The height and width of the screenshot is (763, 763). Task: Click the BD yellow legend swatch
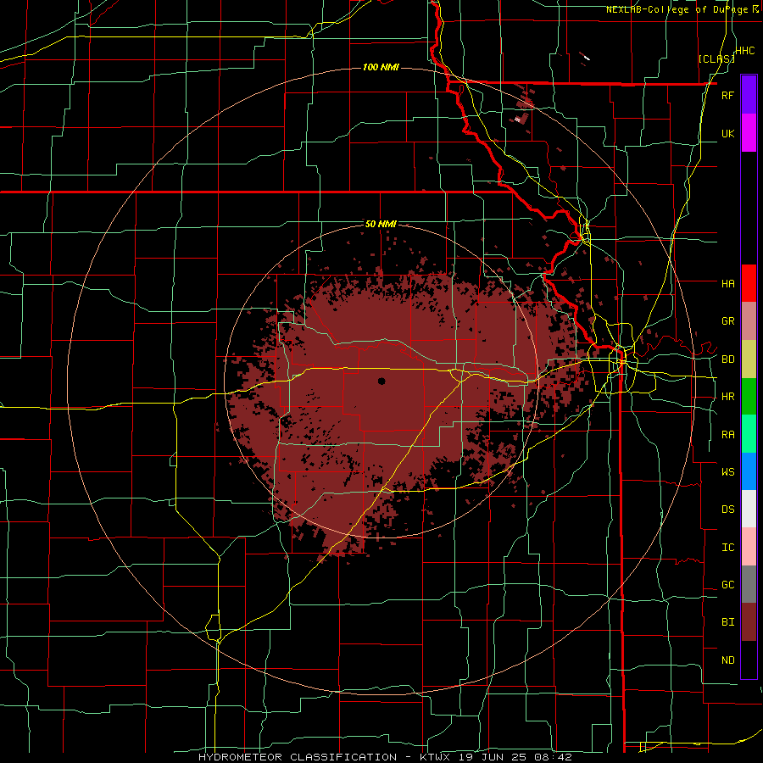pyautogui.click(x=749, y=359)
